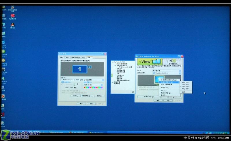
Task: Open the Internet Explorer desktop shortcut
Action: [x=3, y=44]
